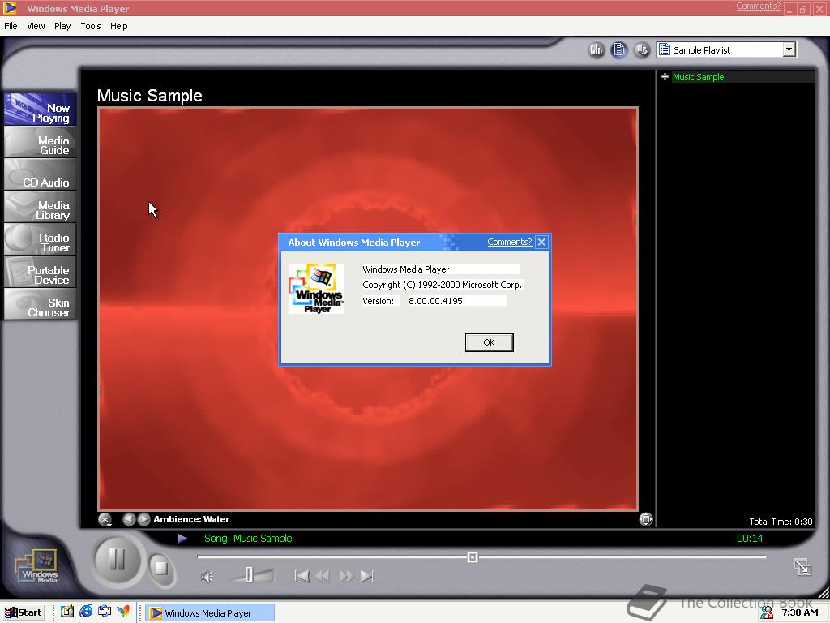
Task: Show equalizer and settings pane
Action: [x=597, y=49]
